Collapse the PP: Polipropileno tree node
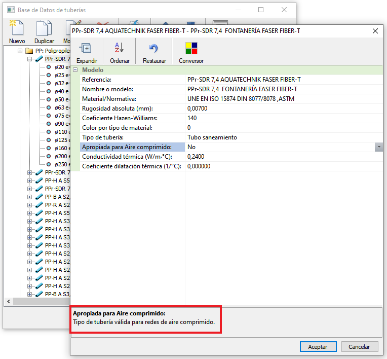Image resolution: width=387 pixels, height=359 pixels. (20, 51)
